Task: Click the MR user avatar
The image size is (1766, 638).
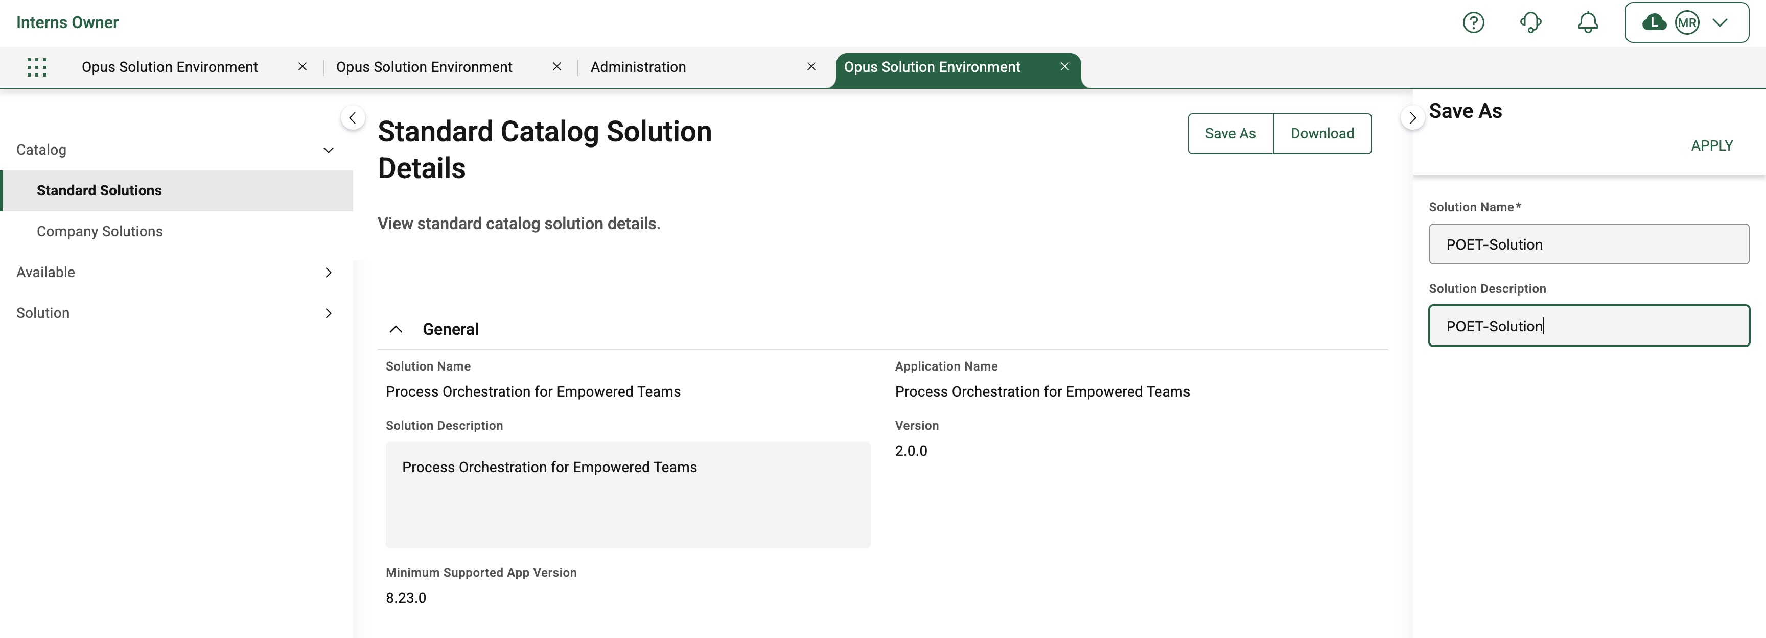Action: point(1687,22)
